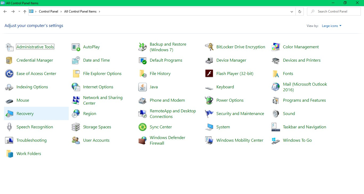
Task: Click the Windows Defender Firewall link
Action: (167, 140)
